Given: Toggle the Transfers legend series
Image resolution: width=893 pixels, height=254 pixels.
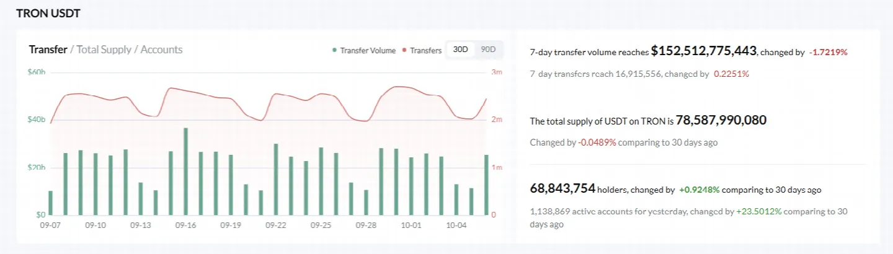Looking at the screenshot, I should pyautogui.click(x=422, y=50).
